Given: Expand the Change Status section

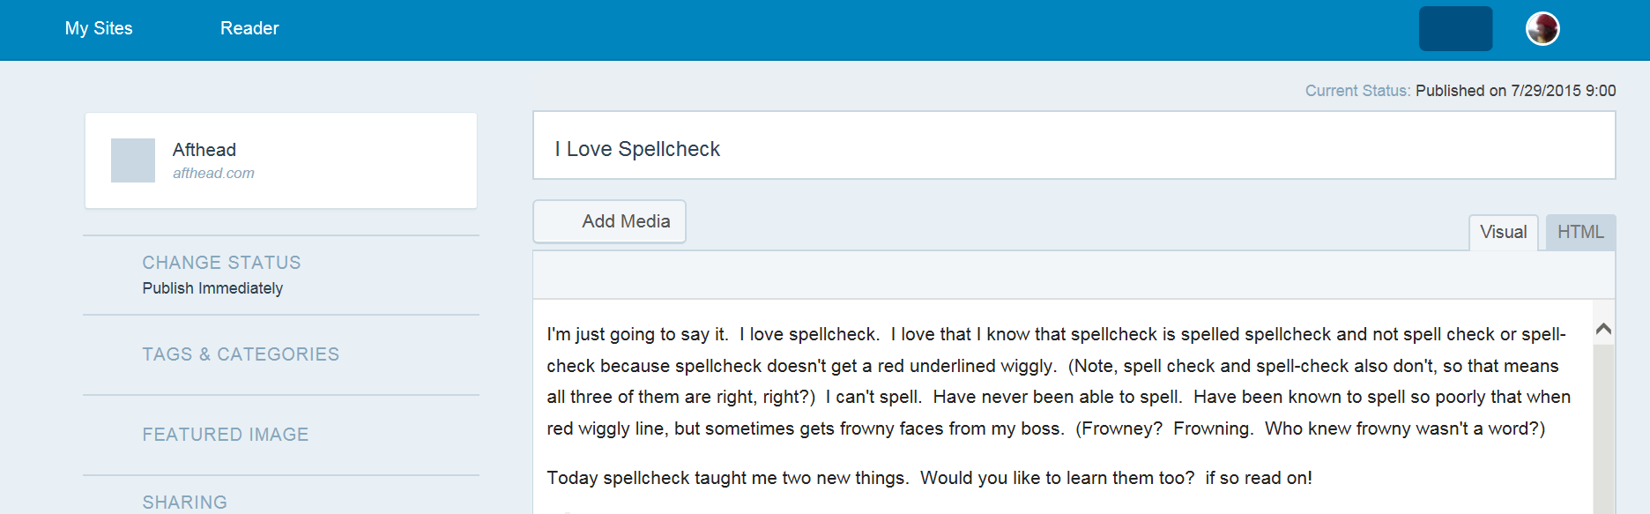Looking at the screenshot, I should 221,263.
